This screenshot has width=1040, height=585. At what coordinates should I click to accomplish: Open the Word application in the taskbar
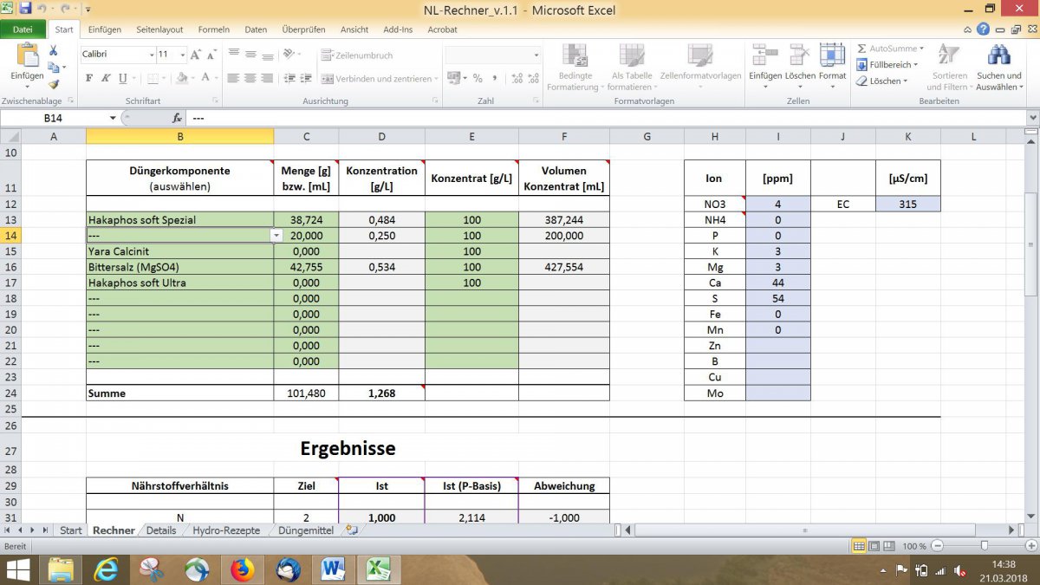coord(332,569)
